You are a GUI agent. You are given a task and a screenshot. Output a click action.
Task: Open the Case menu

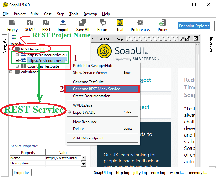[48, 14]
